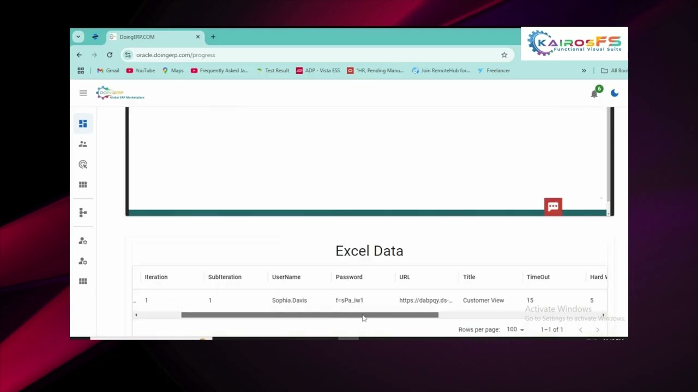Click the scrollbar left arrow
Viewport: 698px width, 392px height.
pos(136,315)
